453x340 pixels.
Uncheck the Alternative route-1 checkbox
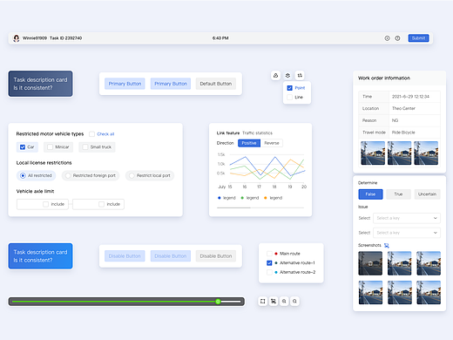pos(269,263)
